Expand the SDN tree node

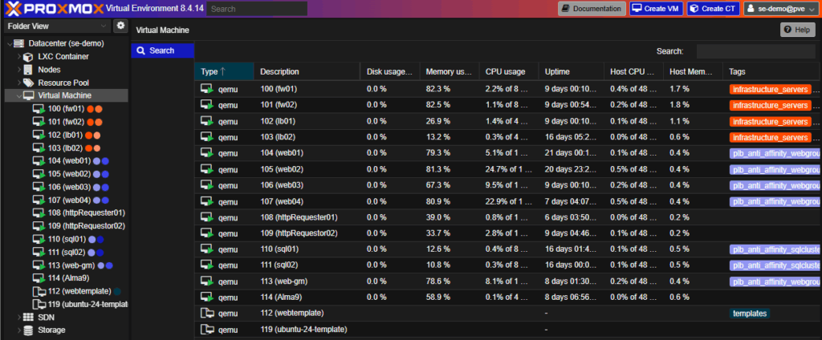[x=19, y=317]
